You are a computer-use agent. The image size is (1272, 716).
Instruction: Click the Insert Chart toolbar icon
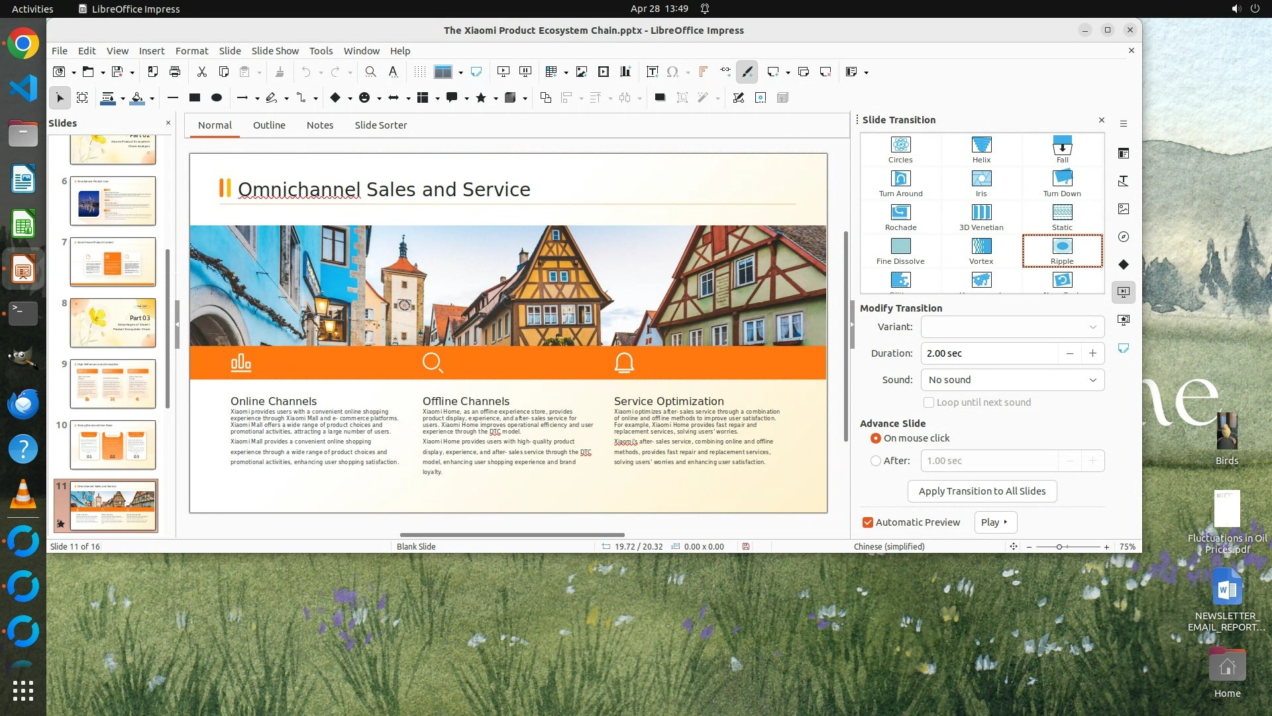pos(625,72)
